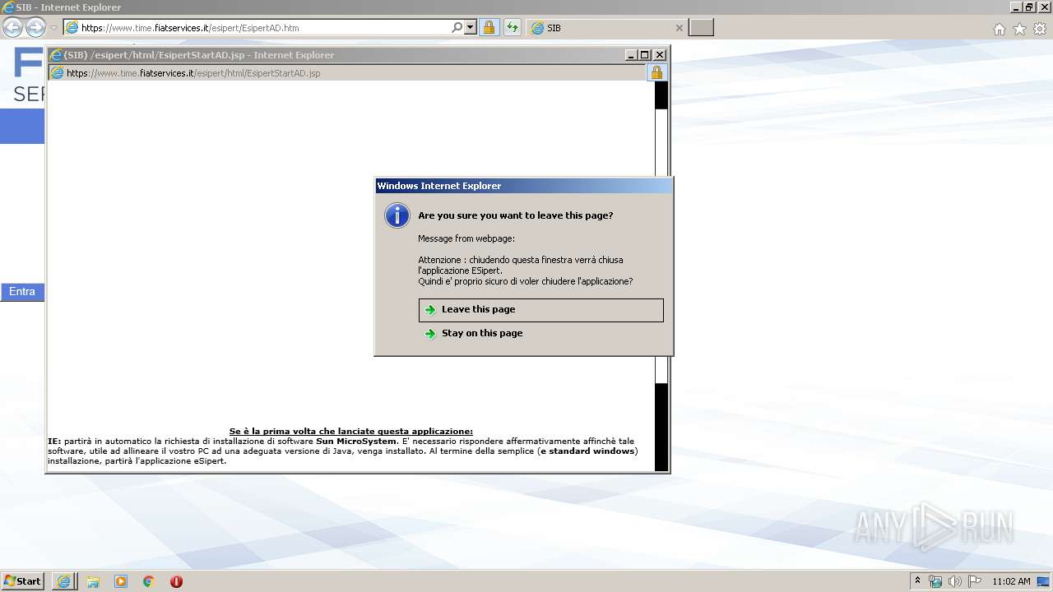Show hidden system tray icons
Viewport: 1053px width, 592px height.
(x=917, y=581)
